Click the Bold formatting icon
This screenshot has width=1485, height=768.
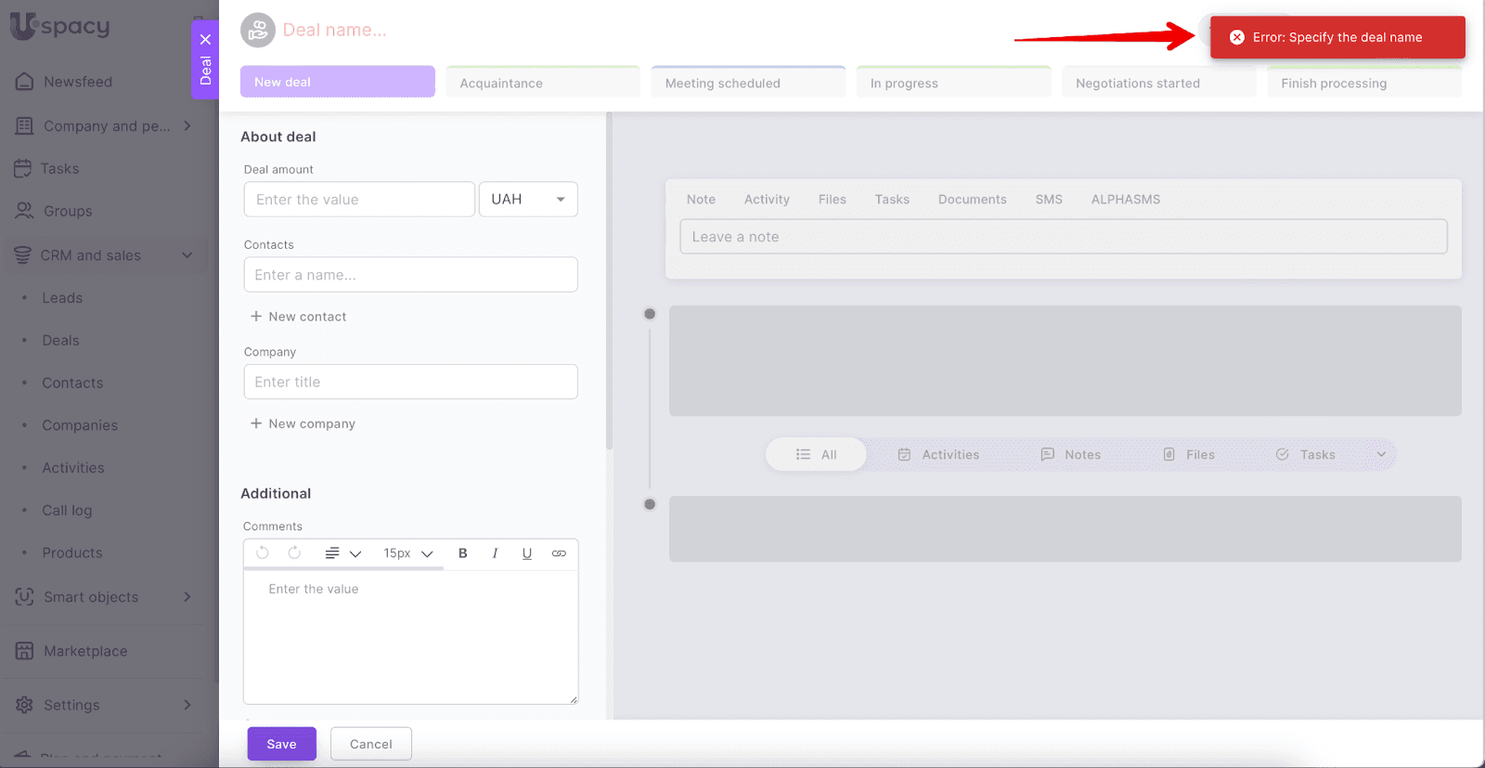[x=462, y=553]
